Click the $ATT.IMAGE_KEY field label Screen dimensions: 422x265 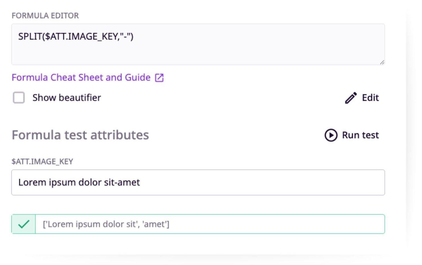42,162
